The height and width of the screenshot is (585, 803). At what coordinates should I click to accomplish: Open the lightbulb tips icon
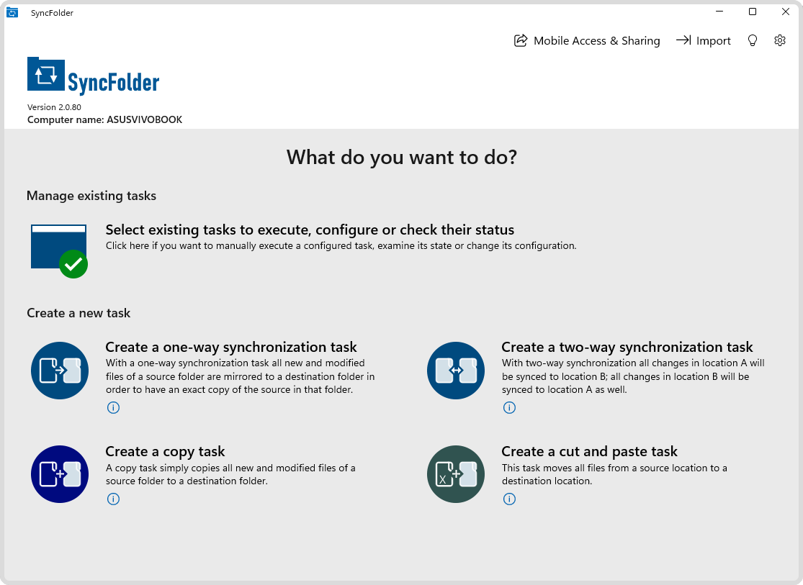[x=753, y=40]
